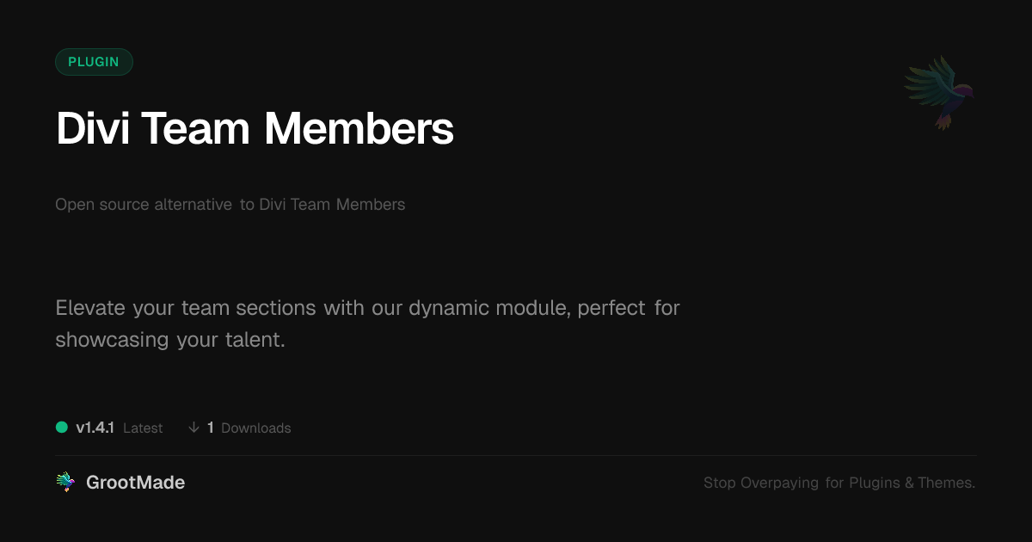The width and height of the screenshot is (1032, 542).
Task: Click the small GrootMade bird logo
Action: point(65,483)
